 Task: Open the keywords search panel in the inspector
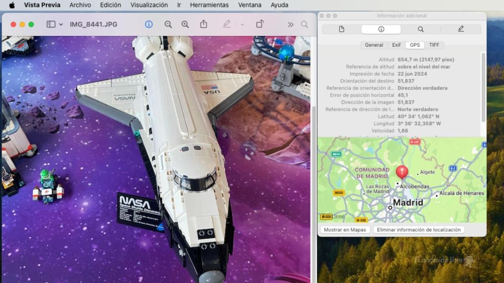click(420, 29)
